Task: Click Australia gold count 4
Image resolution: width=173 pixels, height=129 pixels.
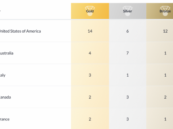Action: coord(90,53)
